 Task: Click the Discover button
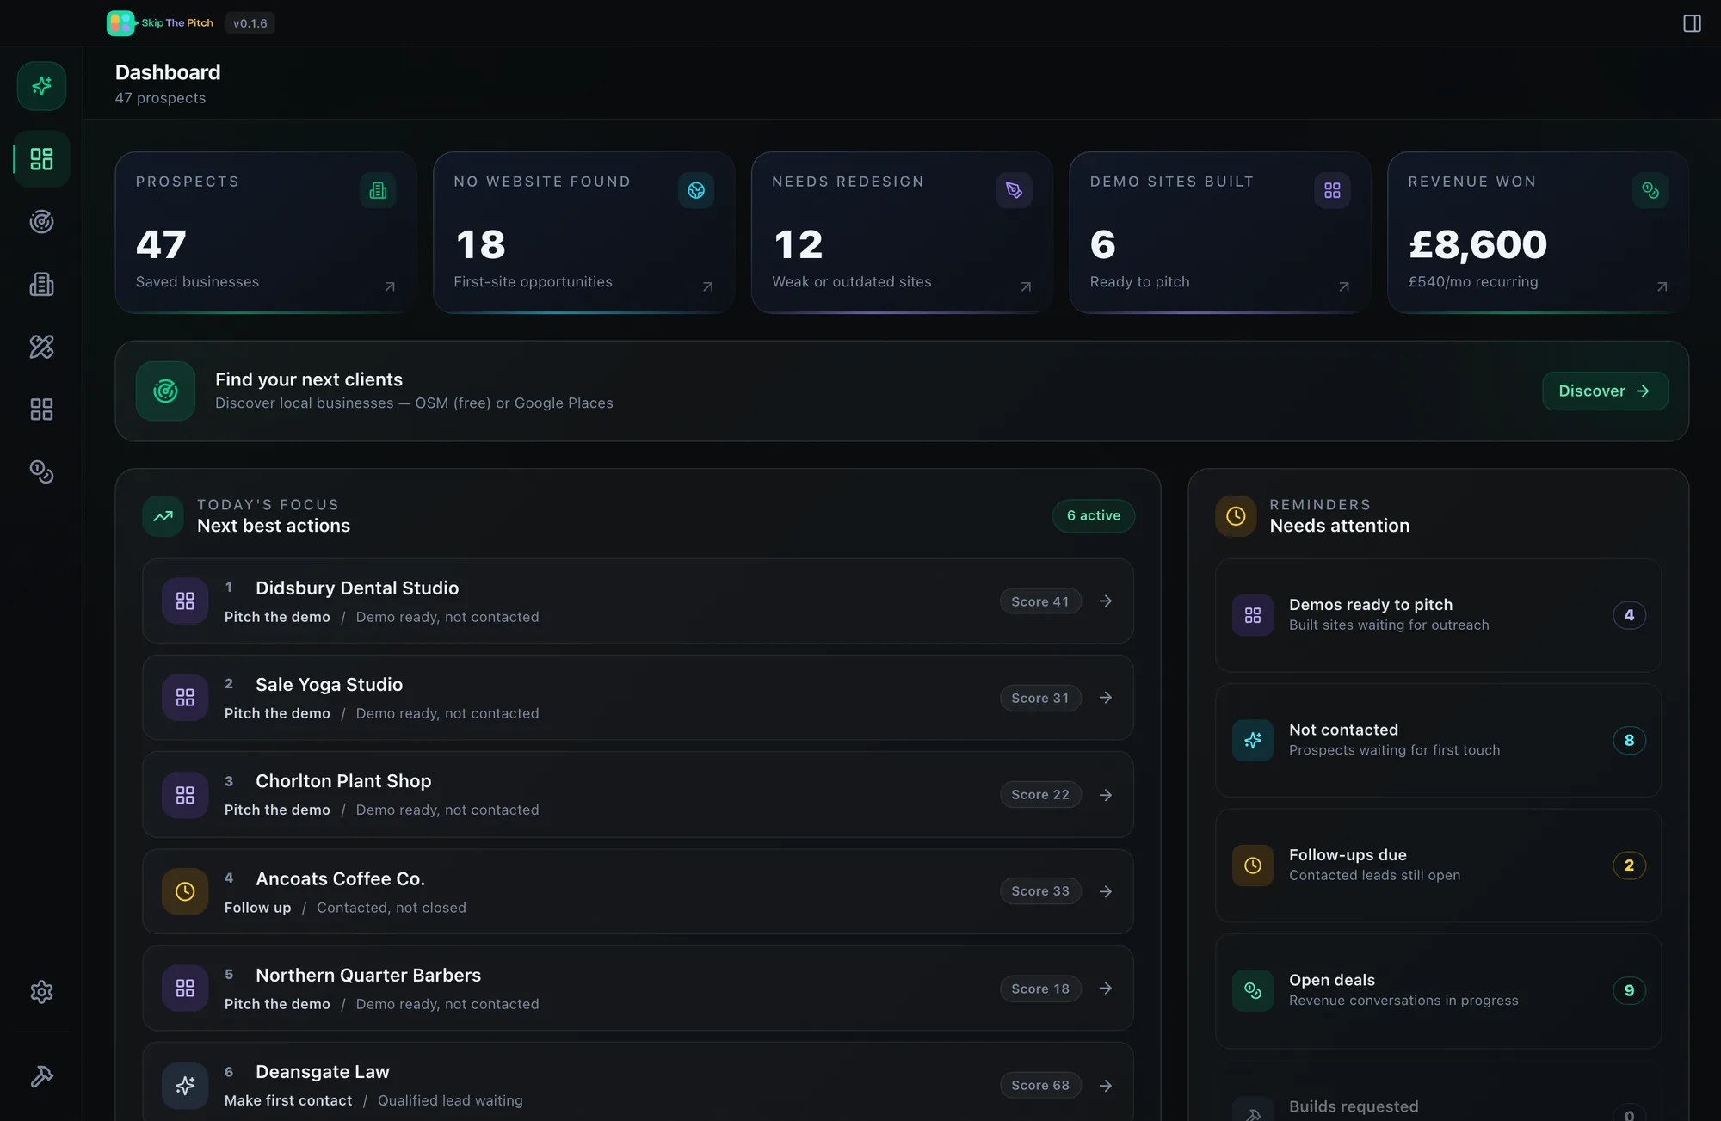pyautogui.click(x=1605, y=391)
